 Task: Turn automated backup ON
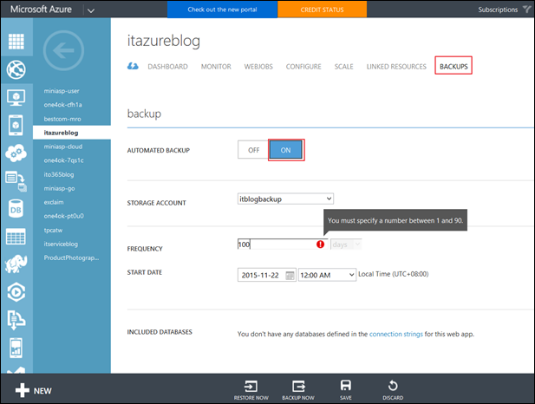click(x=285, y=149)
